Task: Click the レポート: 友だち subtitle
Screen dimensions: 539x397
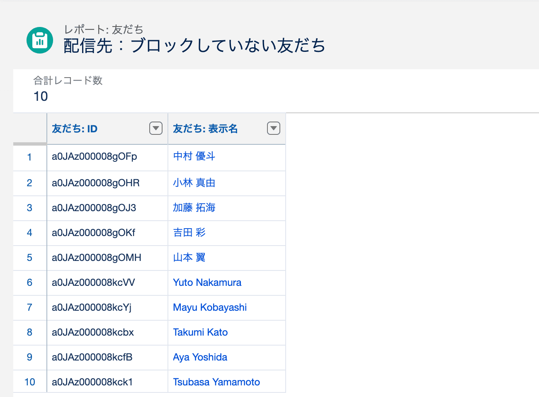Action: [x=104, y=29]
